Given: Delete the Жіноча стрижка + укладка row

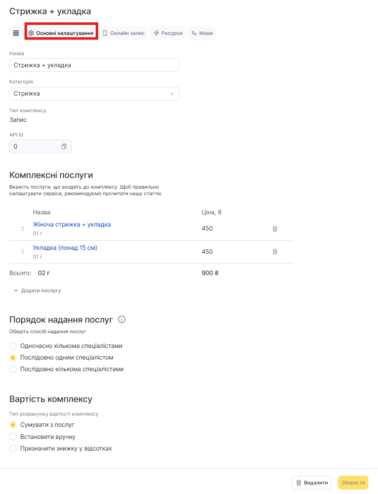Looking at the screenshot, I should pos(275,229).
